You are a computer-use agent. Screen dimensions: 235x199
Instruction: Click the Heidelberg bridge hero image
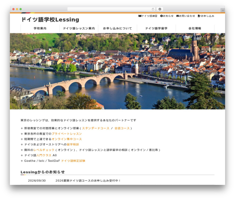click(x=117, y=71)
